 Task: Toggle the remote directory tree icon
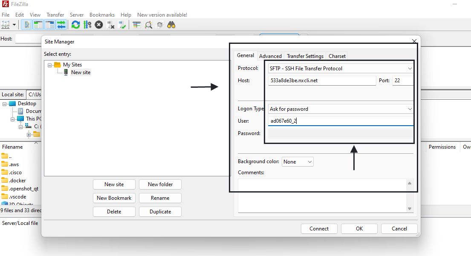click(50, 25)
